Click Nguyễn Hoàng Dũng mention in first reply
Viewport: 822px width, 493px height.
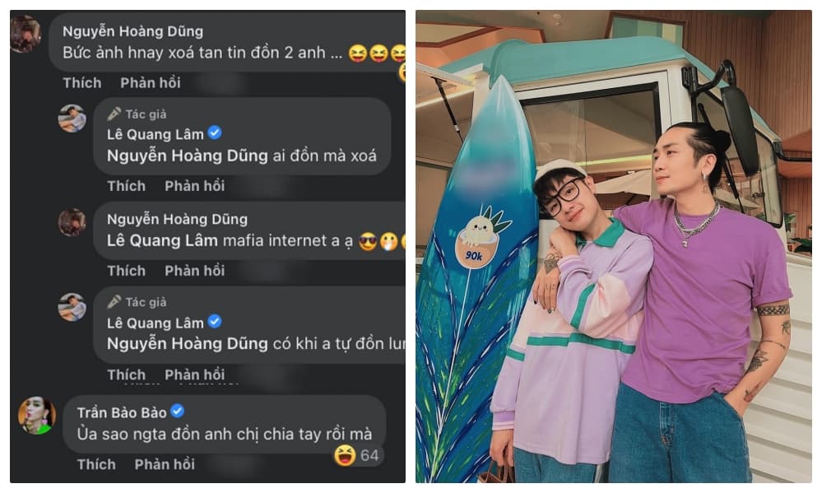point(187,156)
